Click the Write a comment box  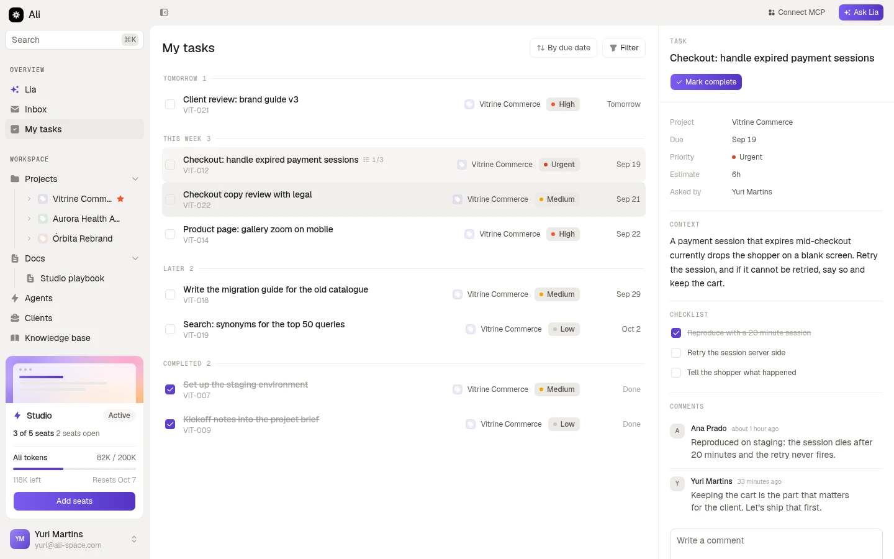[x=776, y=544]
